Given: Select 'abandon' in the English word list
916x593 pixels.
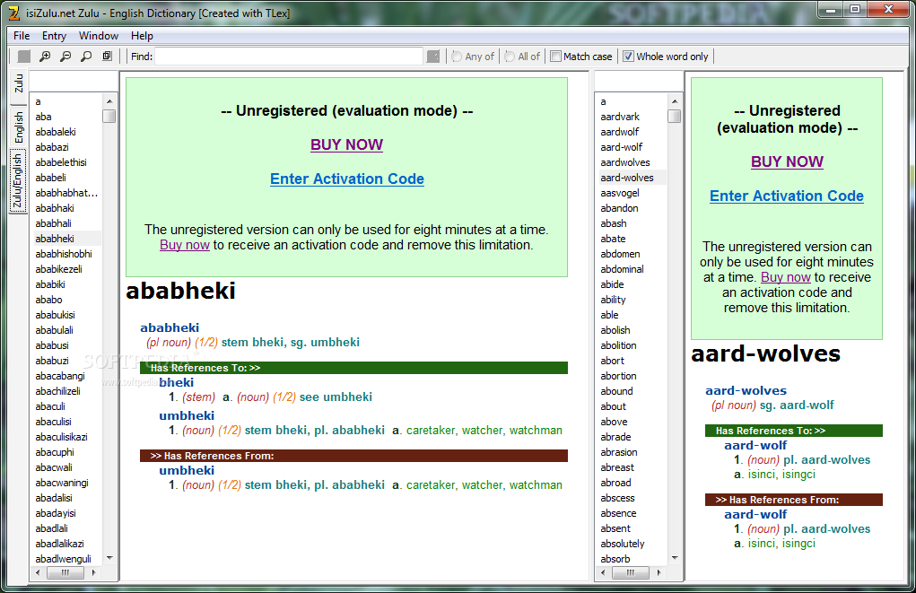Looking at the screenshot, I should pyautogui.click(x=619, y=208).
